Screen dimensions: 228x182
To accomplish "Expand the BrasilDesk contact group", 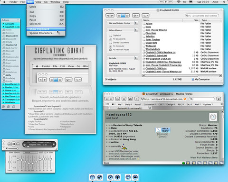I will (3, 84).
